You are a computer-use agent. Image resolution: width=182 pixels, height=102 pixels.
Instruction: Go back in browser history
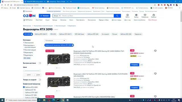[x=2, y=5]
